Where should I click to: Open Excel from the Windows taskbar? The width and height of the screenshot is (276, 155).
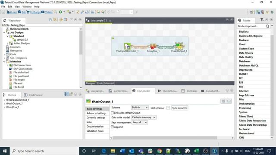pos(196,151)
